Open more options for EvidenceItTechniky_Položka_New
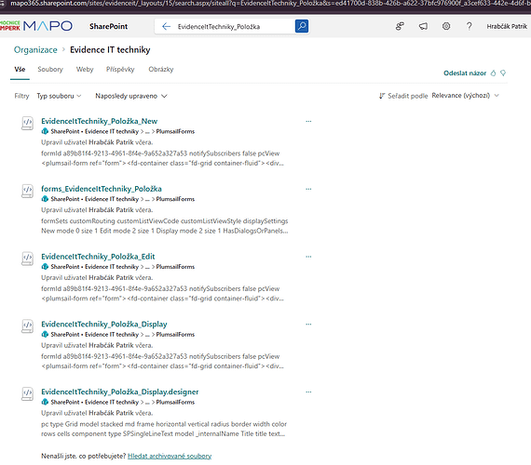Image resolution: width=531 pixels, height=465 pixels. 308,121
